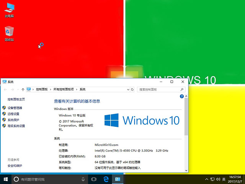Image resolution: width=245 pixels, height=184 pixels.
Task: Open 系统保护 link
Action: 13,120
